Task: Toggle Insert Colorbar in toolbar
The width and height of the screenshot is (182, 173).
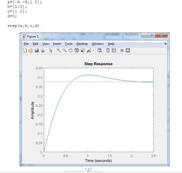Action: (x=108, y=50)
